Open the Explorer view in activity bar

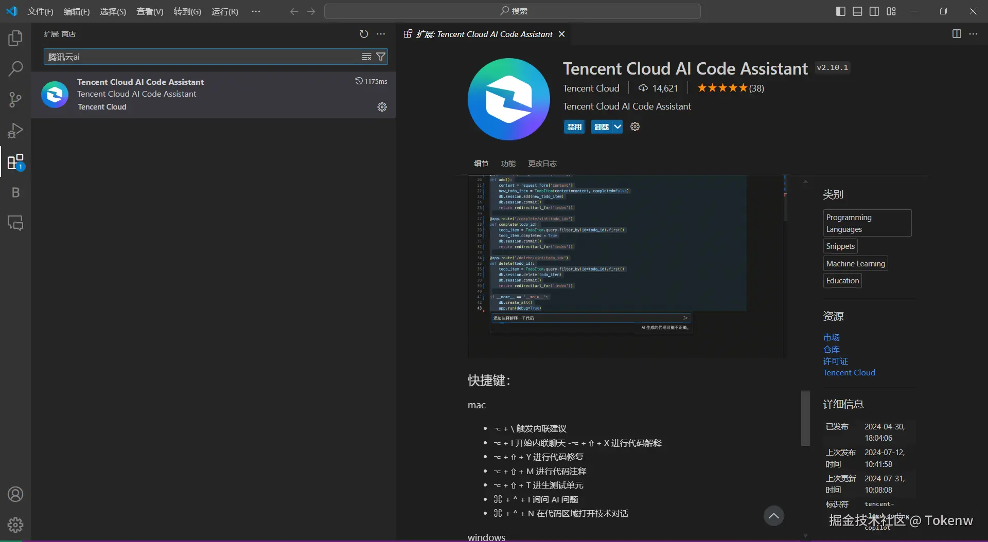pos(15,38)
